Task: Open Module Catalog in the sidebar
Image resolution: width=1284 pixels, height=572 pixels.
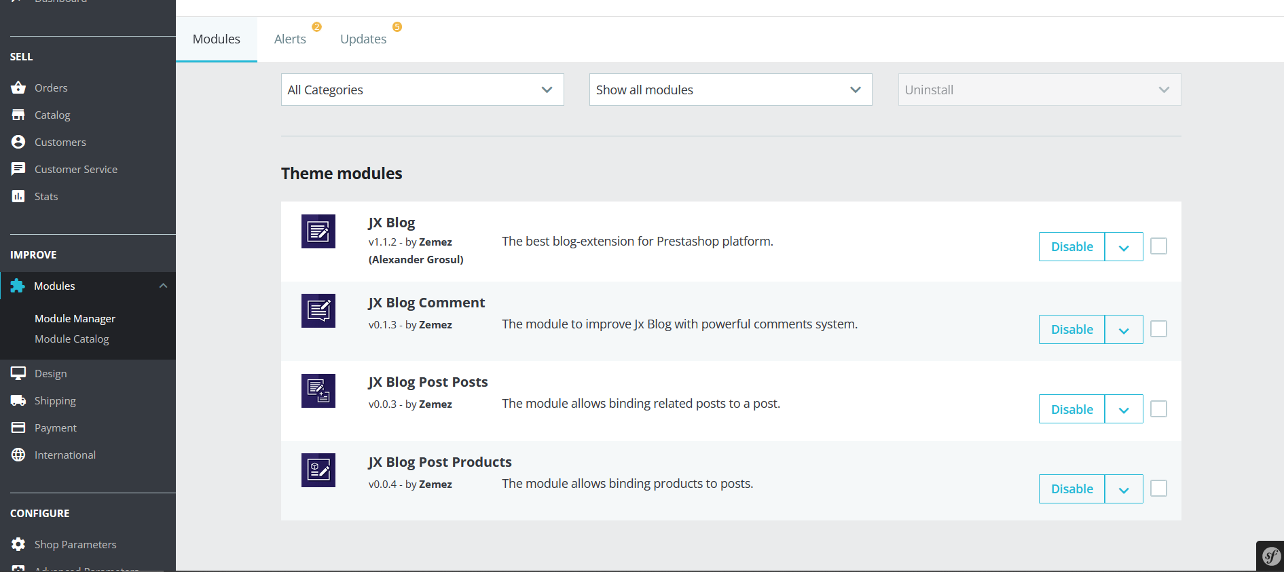Action: point(71,339)
